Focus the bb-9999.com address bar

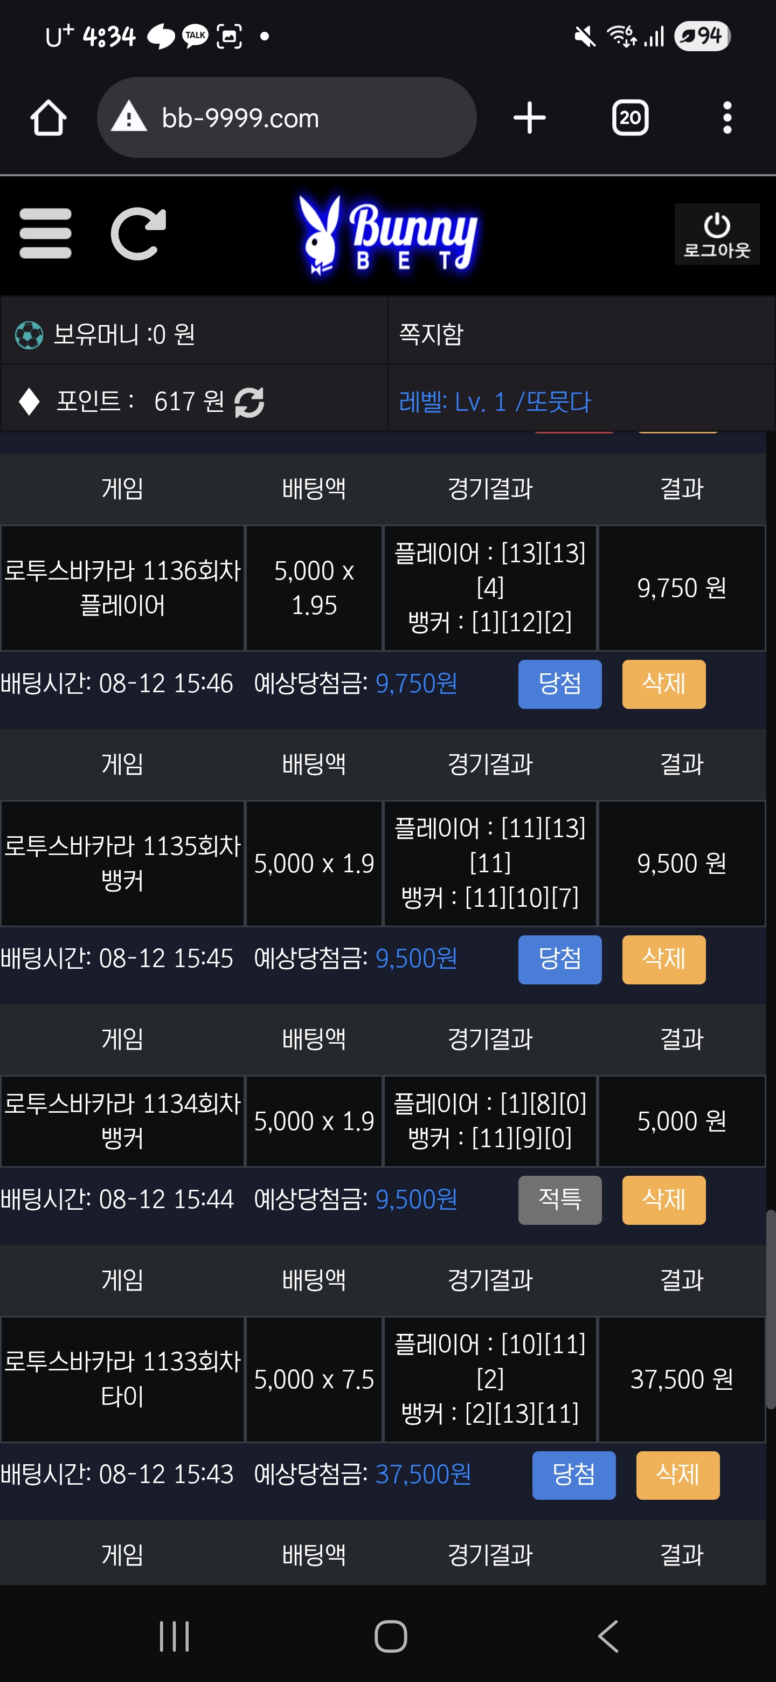tap(287, 118)
